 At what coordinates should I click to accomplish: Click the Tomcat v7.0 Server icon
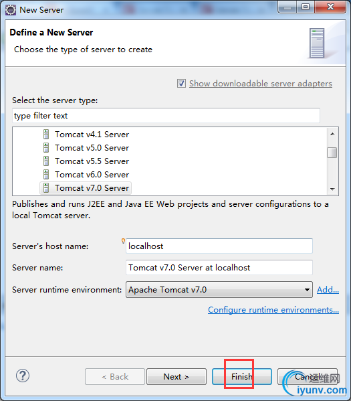pyautogui.click(x=46, y=188)
